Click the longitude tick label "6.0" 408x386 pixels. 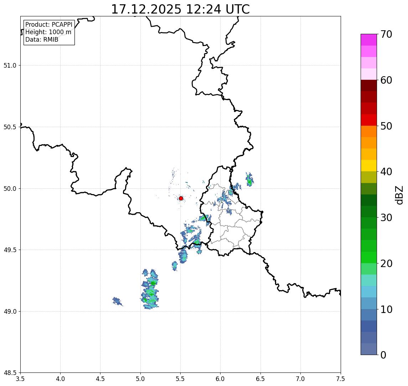(x=221, y=379)
